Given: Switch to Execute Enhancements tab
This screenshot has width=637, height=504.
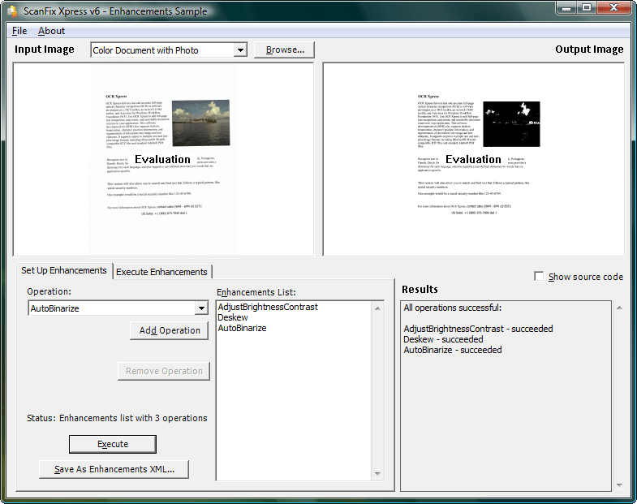Looking at the screenshot, I should pos(161,272).
